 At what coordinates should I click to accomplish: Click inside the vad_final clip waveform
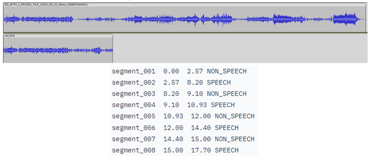click(x=58, y=50)
